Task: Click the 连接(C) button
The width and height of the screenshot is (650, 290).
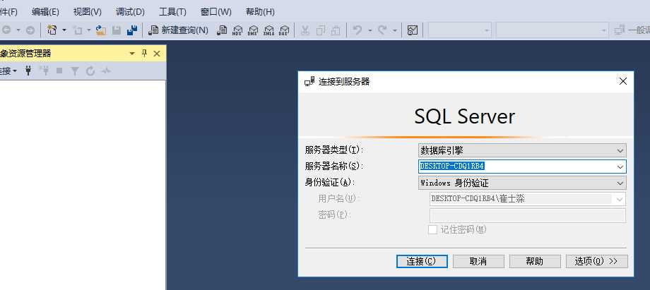Action: 422,261
